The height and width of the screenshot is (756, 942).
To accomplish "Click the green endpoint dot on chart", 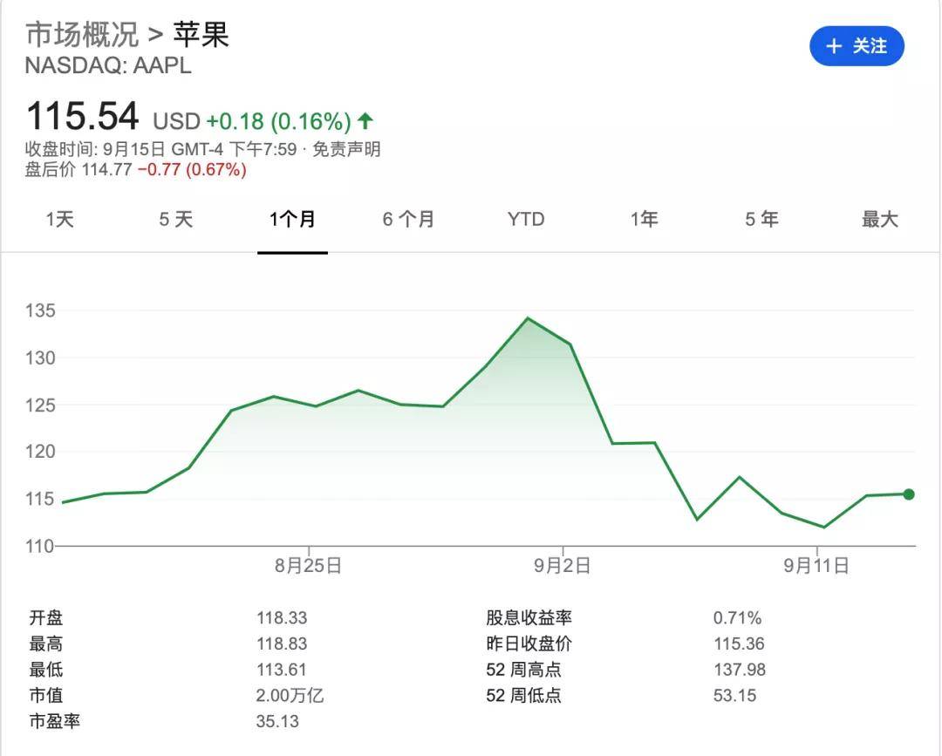I will (x=908, y=494).
